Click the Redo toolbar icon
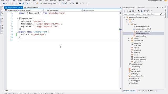The height and width of the screenshot is (94, 168). [31, 3]
